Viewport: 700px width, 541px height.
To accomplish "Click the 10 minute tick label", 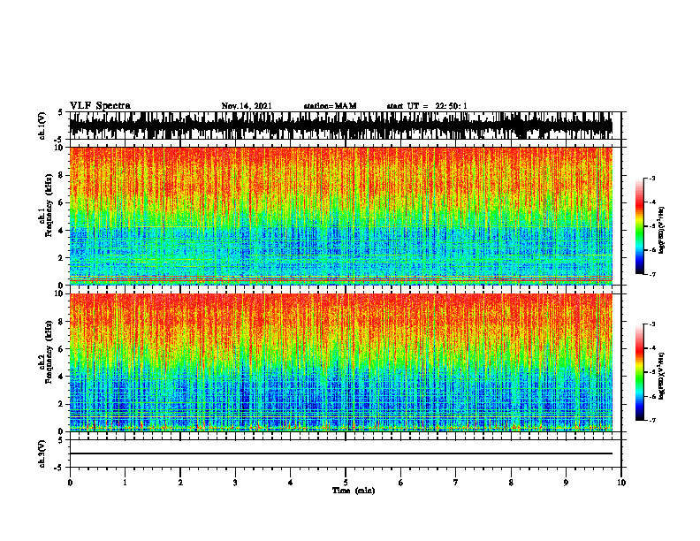I will click(x=621, y=483).
